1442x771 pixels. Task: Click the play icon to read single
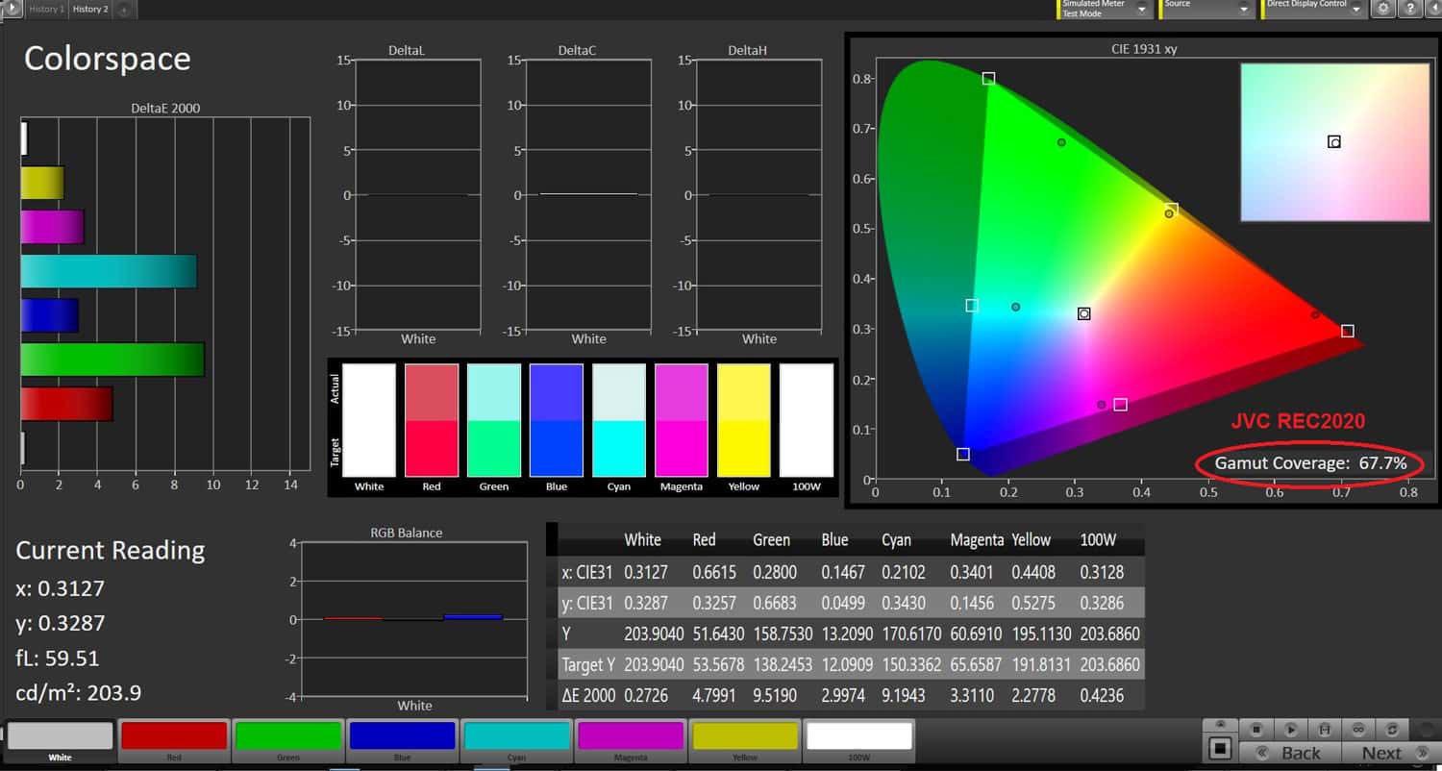click(x=1291, y=730)
